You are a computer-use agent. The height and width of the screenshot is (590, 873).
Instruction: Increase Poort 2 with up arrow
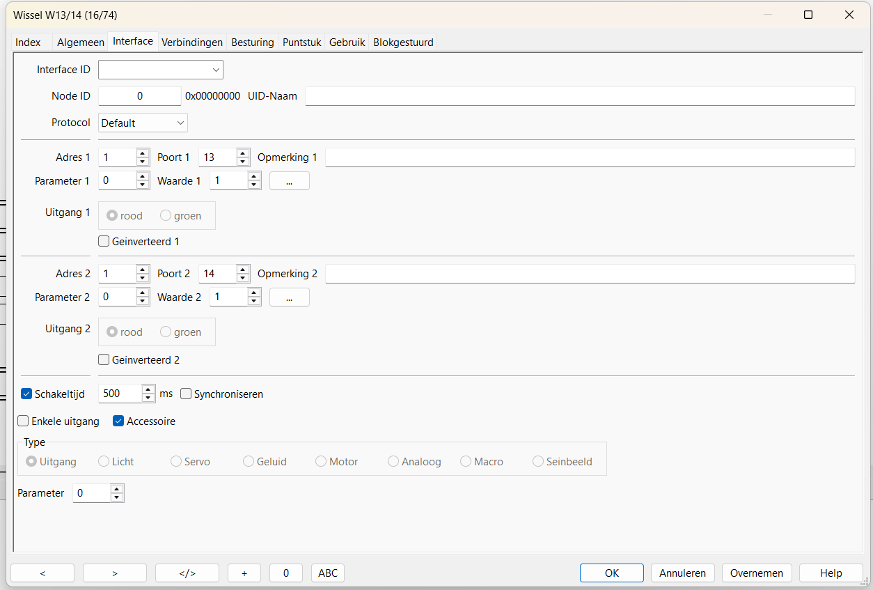tap(243, 270)
